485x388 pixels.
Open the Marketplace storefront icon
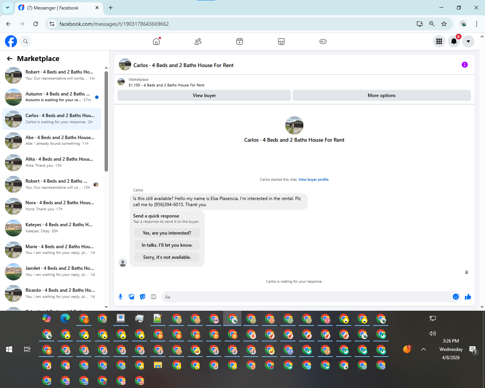pos(281,41)
